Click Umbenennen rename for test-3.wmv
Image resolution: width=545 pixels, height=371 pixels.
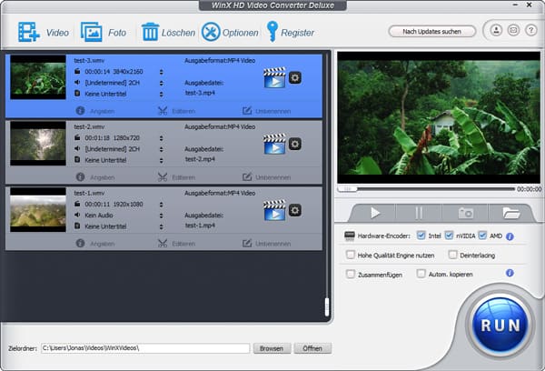tap(247, 111)
